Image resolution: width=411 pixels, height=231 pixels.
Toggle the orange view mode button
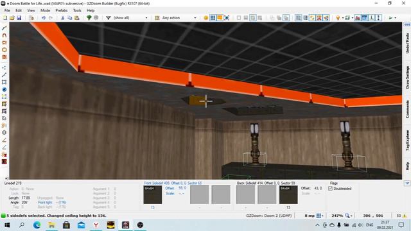pyautogui.click(x=220, y=18)
